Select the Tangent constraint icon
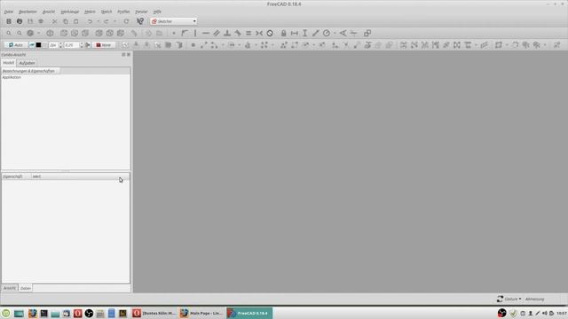Screen dimensions: 568x319 point(238,34)
